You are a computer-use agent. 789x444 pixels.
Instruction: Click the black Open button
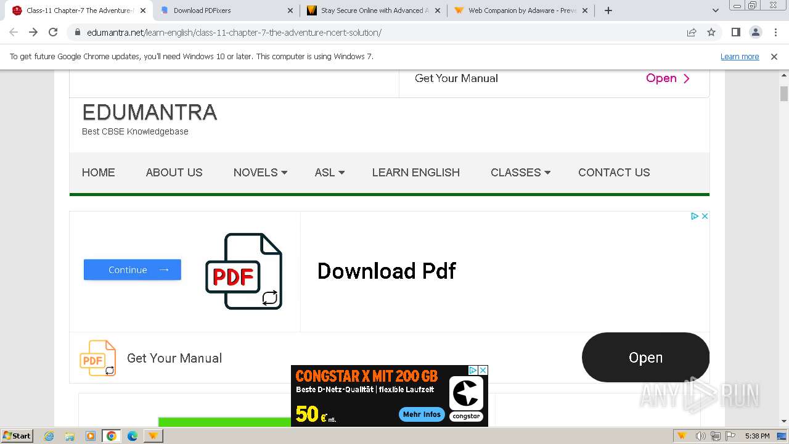point(645,358)
